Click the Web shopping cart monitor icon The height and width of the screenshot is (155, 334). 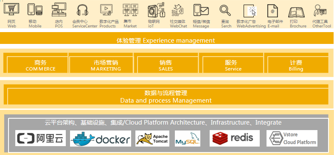11,10
